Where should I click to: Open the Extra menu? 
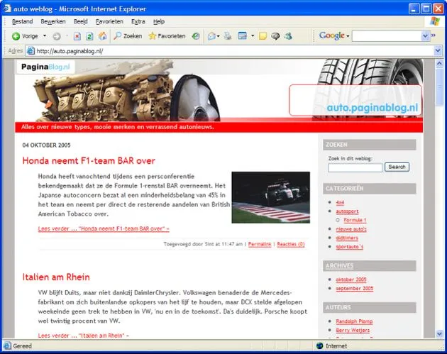(x=138, y=21)
